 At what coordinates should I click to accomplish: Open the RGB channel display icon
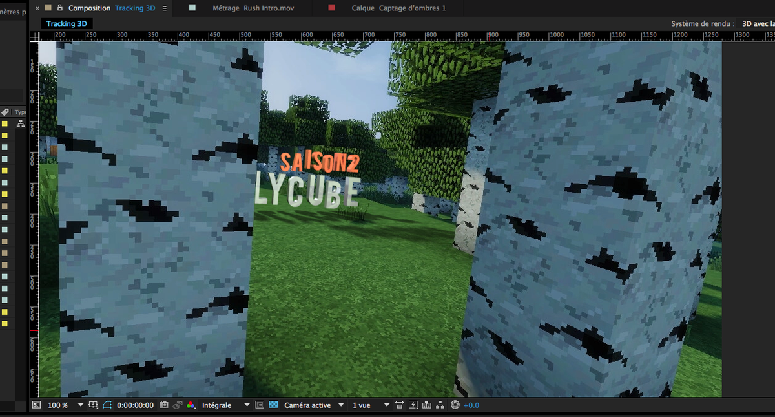(x=191, y=405)
